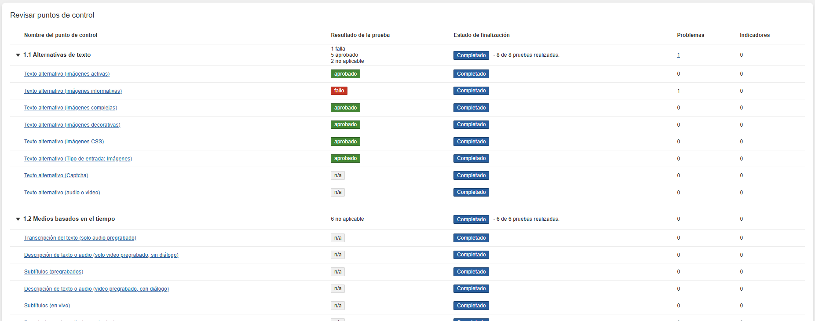The width and height of the screenshot is (815, 321).
Task: Open Transcripción del texto (solo audio pregrabado)
Action: pos(80,238)
